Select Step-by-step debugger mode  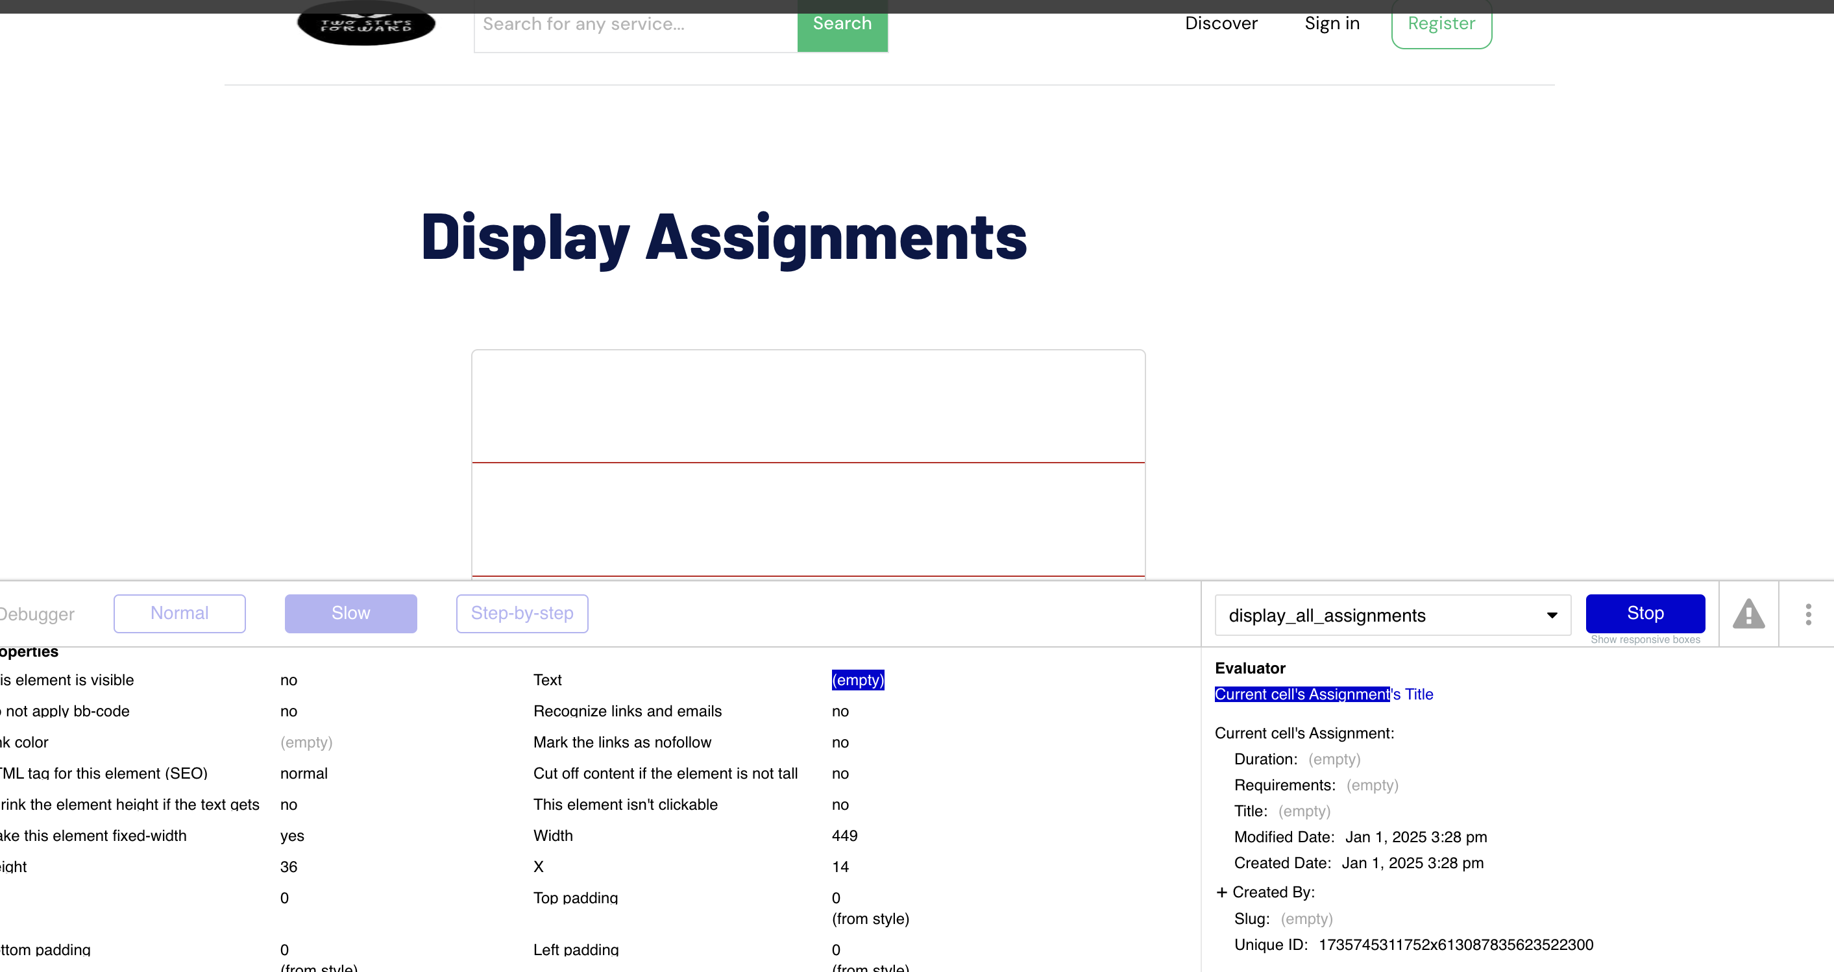[522, 613]
